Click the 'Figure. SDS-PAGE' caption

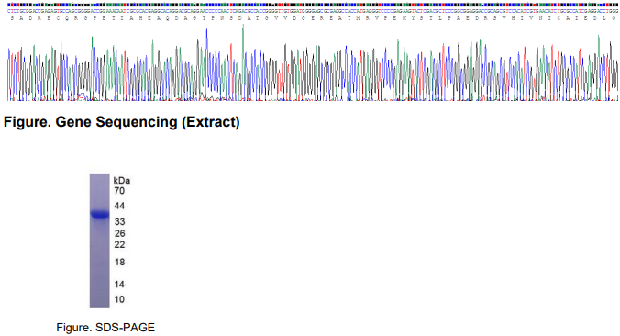pos(105,328)
